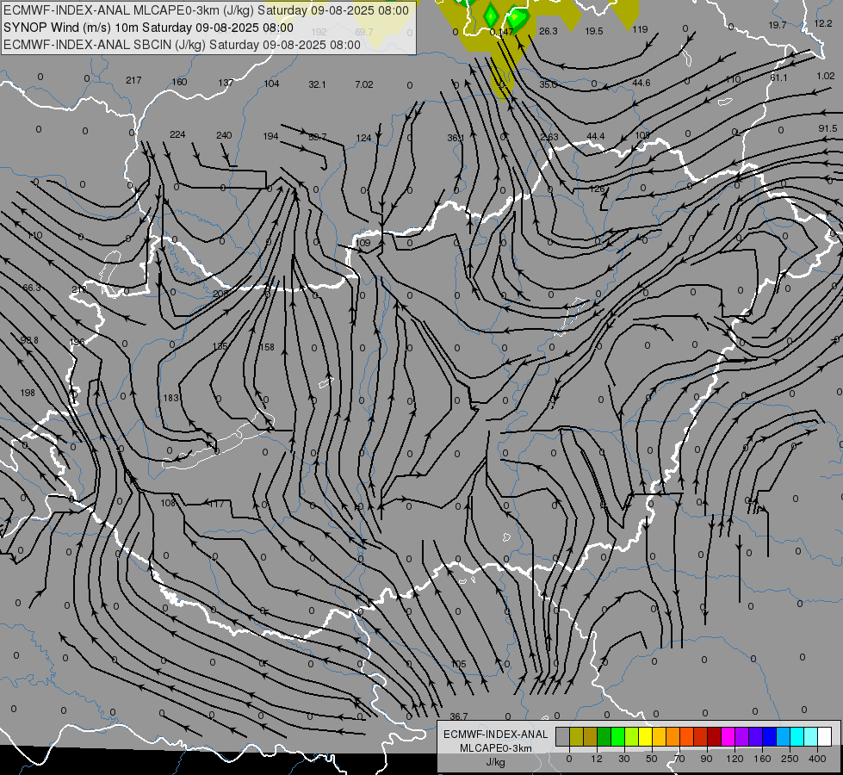Click the map value '117'
This screenshot has width=843, height=775.
tap(215, 504)
